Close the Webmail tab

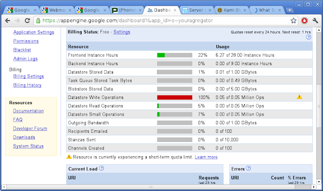(x=70, y=10)
